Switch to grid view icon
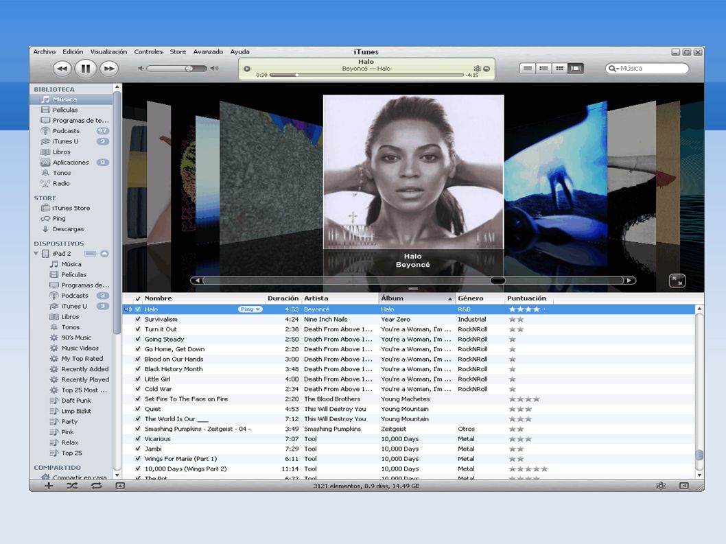 coord(560,69)
